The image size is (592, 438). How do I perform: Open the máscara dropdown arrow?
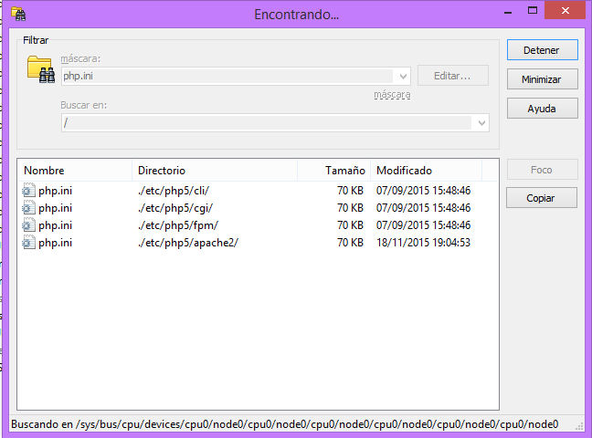click(x=403, y=77)
